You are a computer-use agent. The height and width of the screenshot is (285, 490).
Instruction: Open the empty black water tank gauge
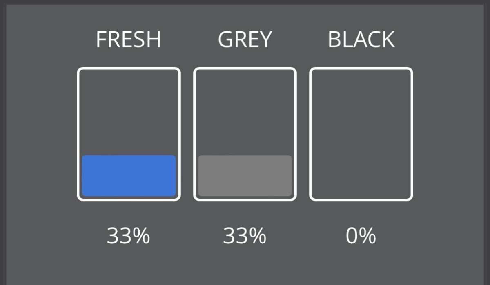pyautogui.click(x=361, y=134)
